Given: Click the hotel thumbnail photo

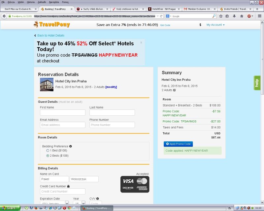Looking at the screenshot, I should (47, 84).
